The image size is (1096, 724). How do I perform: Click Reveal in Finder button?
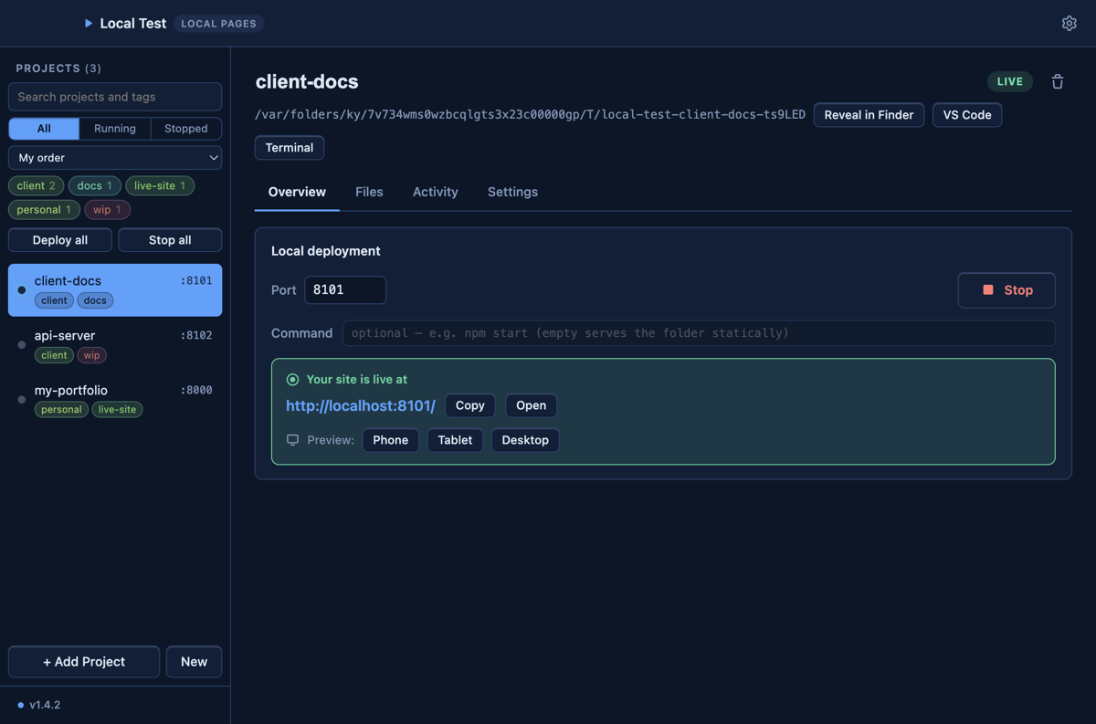pos(869,115)
